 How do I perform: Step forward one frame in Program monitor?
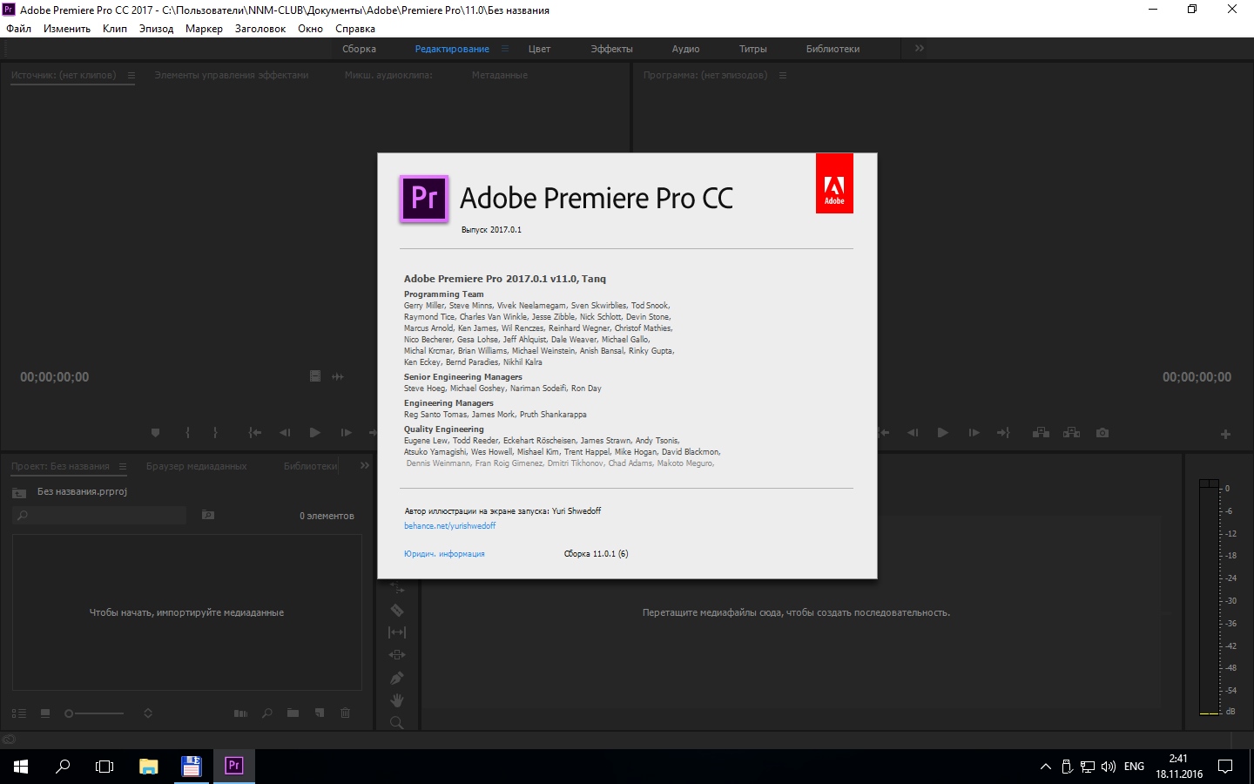974,433
